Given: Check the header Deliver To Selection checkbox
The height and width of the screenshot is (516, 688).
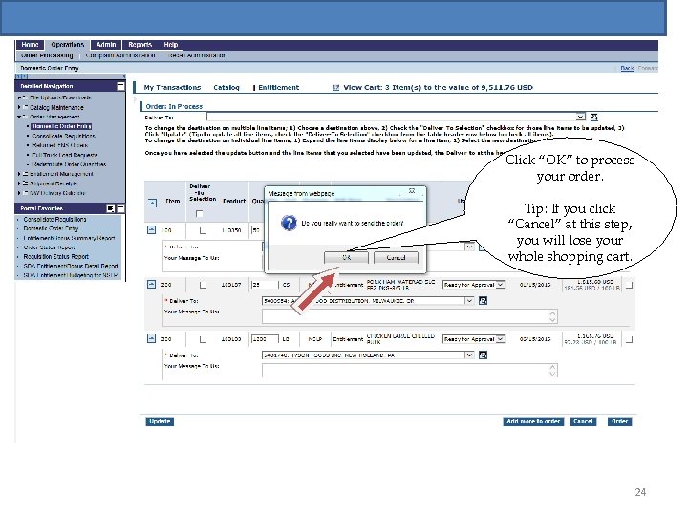Looking at the screenshot, I should (x=199, y=214).
